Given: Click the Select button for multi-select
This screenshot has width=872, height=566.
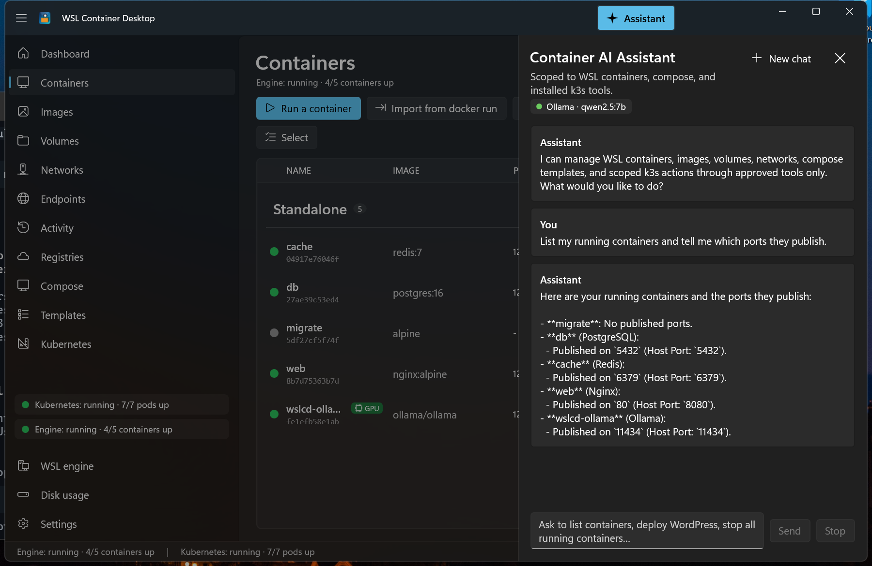Looking at the screenshot, I should tap(287, 137).
